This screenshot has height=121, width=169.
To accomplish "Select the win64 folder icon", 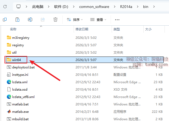I will click(x=9, y=60).
